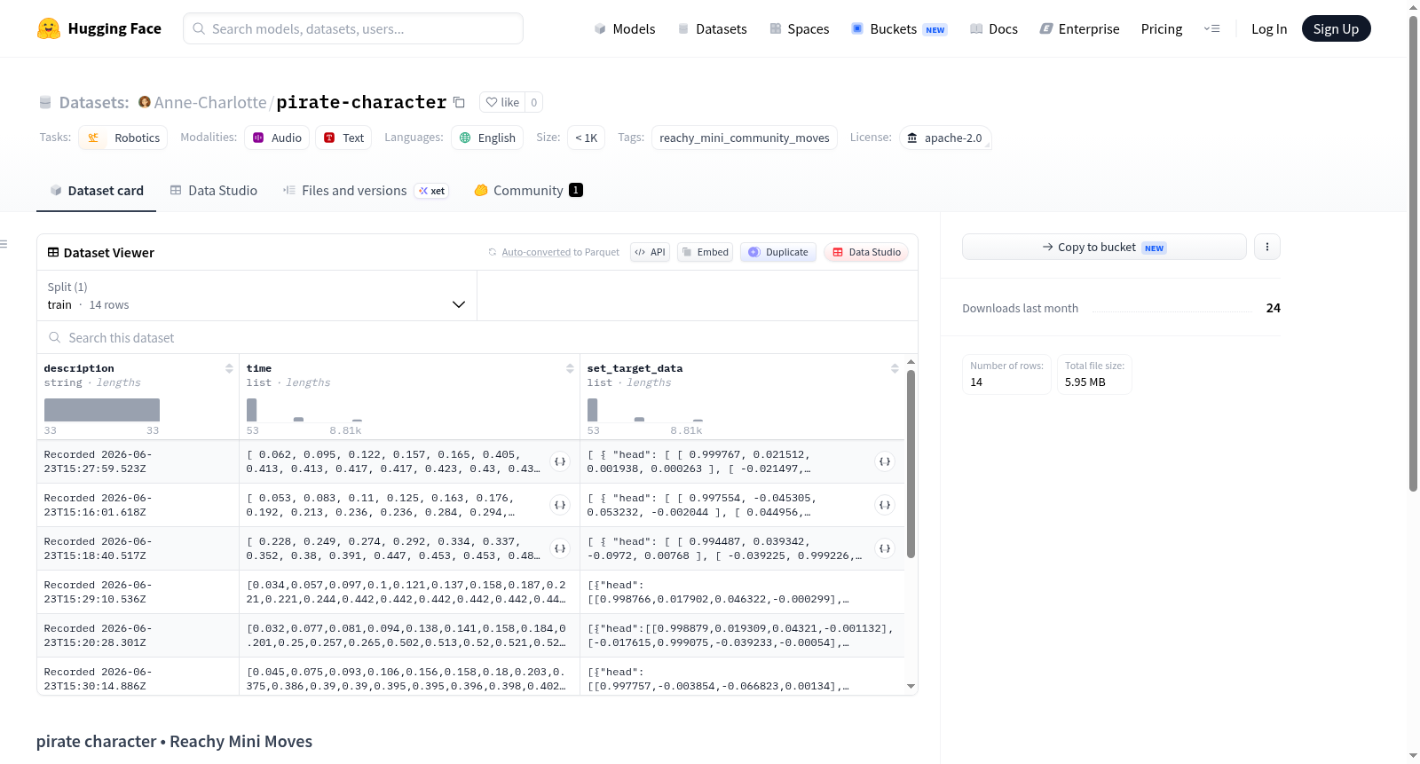
Task: Open Docs in the navigation
Action: pos(994,29)
